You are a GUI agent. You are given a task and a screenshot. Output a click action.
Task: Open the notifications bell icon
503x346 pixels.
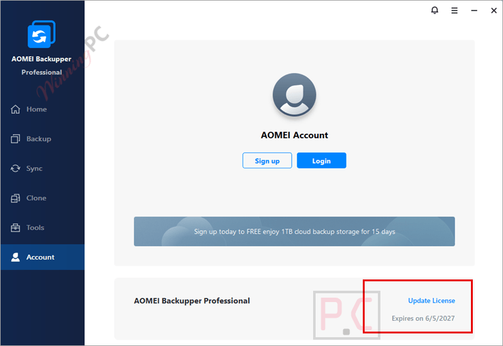tap(434, 10)
